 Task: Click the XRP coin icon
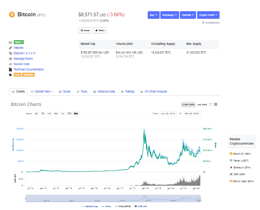tap(231, 174)
